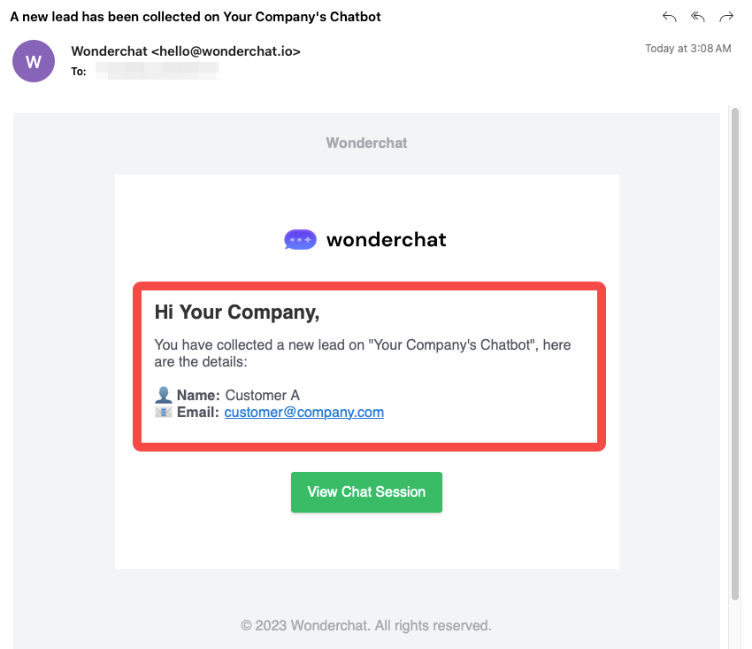Click sender address hello@wonderchat.io
The image size is (752, 649).
tap(226, 51)
